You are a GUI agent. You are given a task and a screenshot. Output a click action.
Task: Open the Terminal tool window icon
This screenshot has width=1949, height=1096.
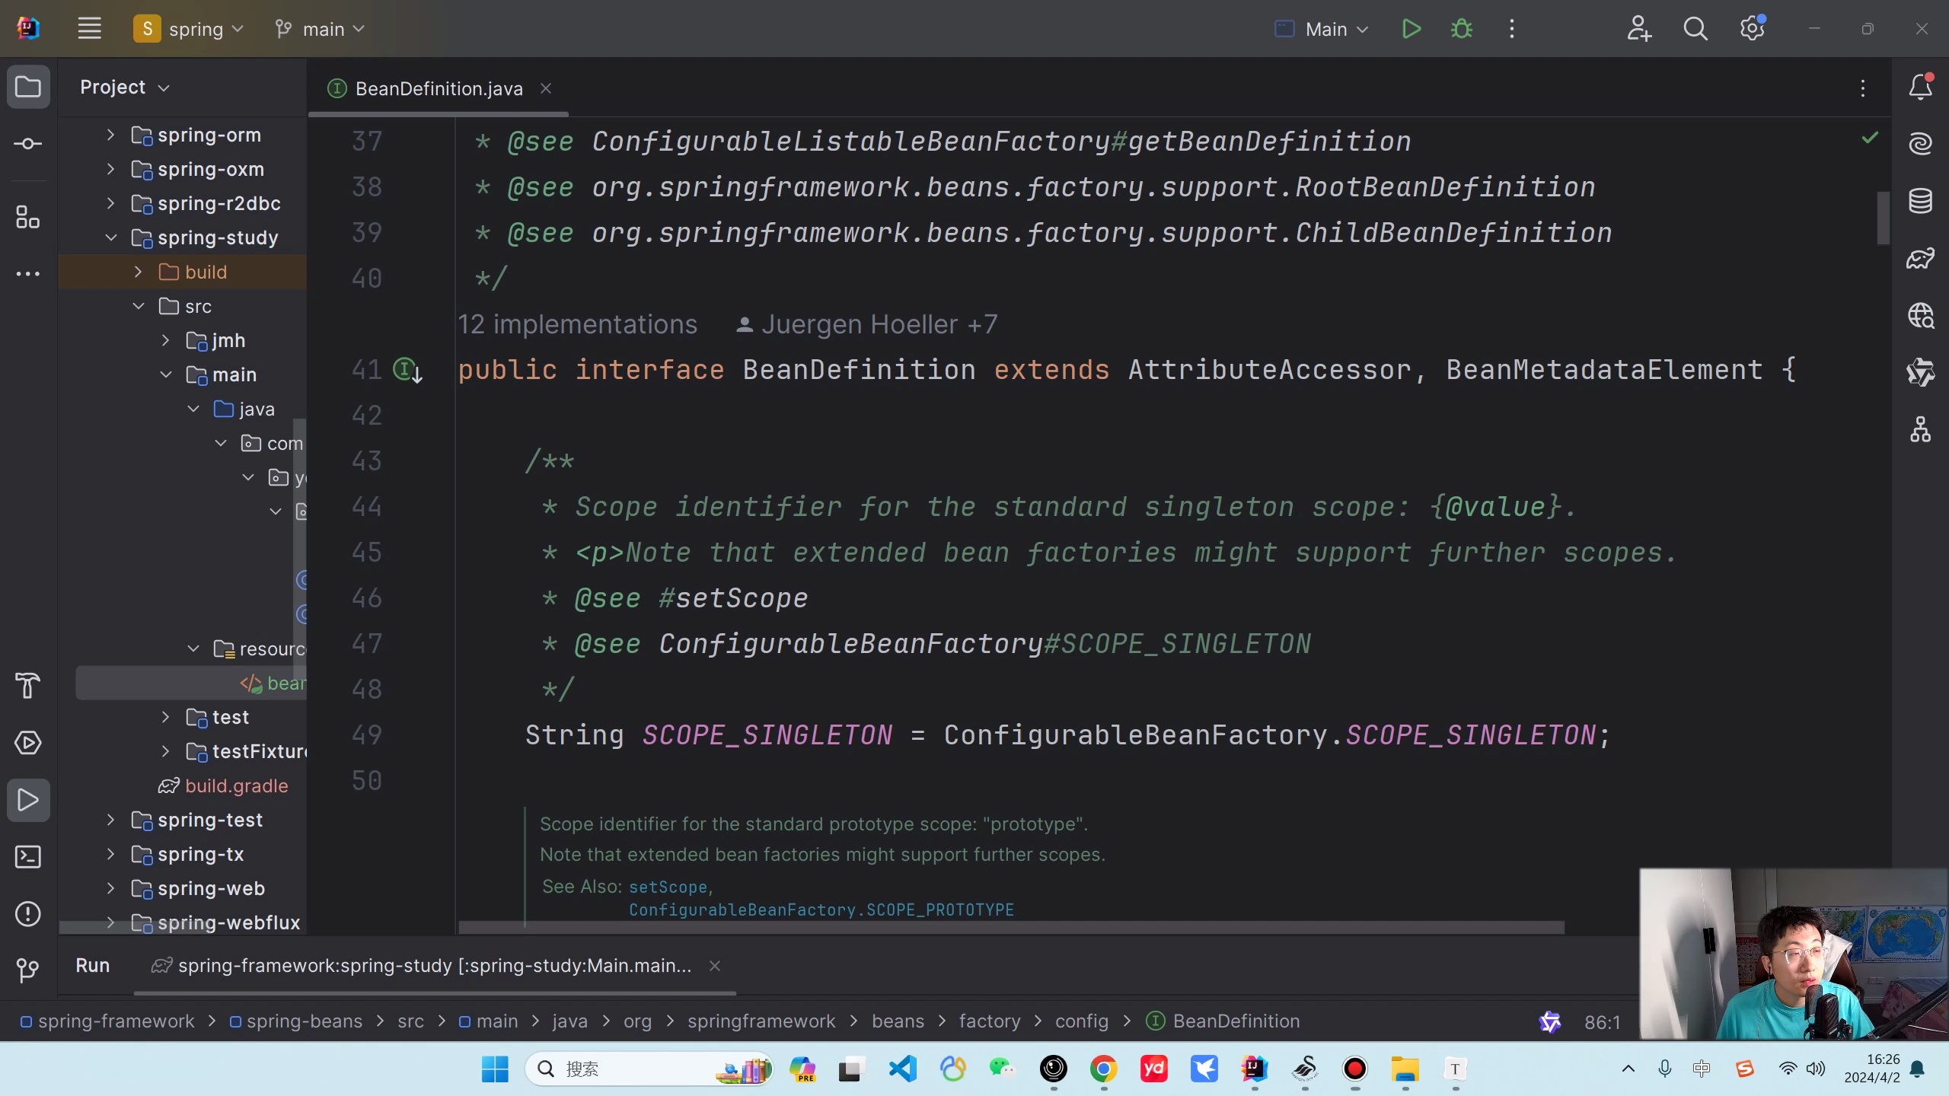(28, 857)
